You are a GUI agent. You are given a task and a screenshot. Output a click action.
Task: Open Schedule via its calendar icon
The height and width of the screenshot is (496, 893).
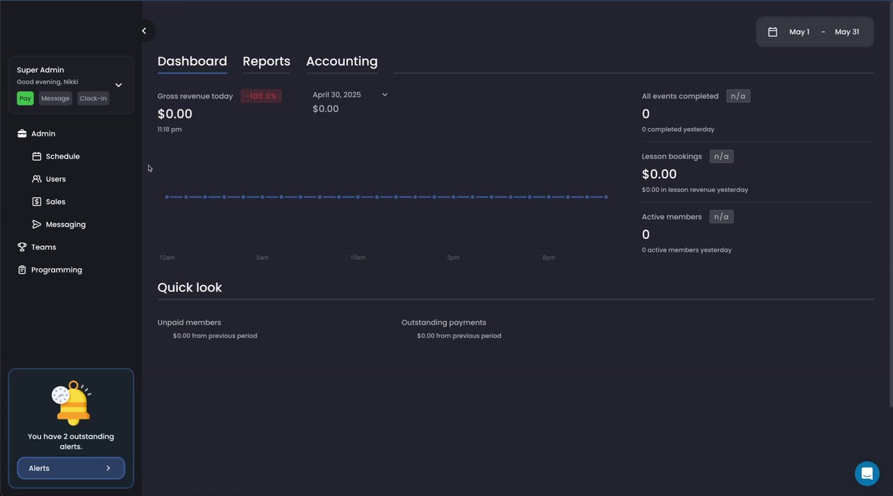pyautogui.click(x=37, y=157)
